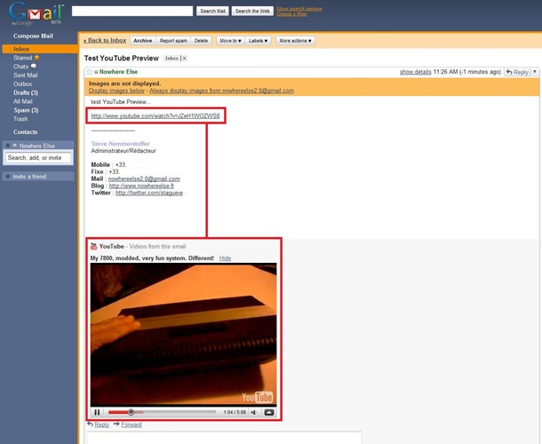The height and width of the screenshot is (444, 542).
Task: Click Create a filter link
Action: 291,14
